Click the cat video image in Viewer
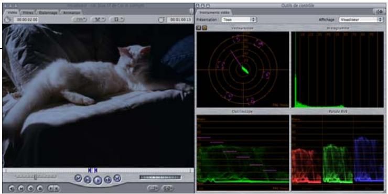 tap(98, 95)
